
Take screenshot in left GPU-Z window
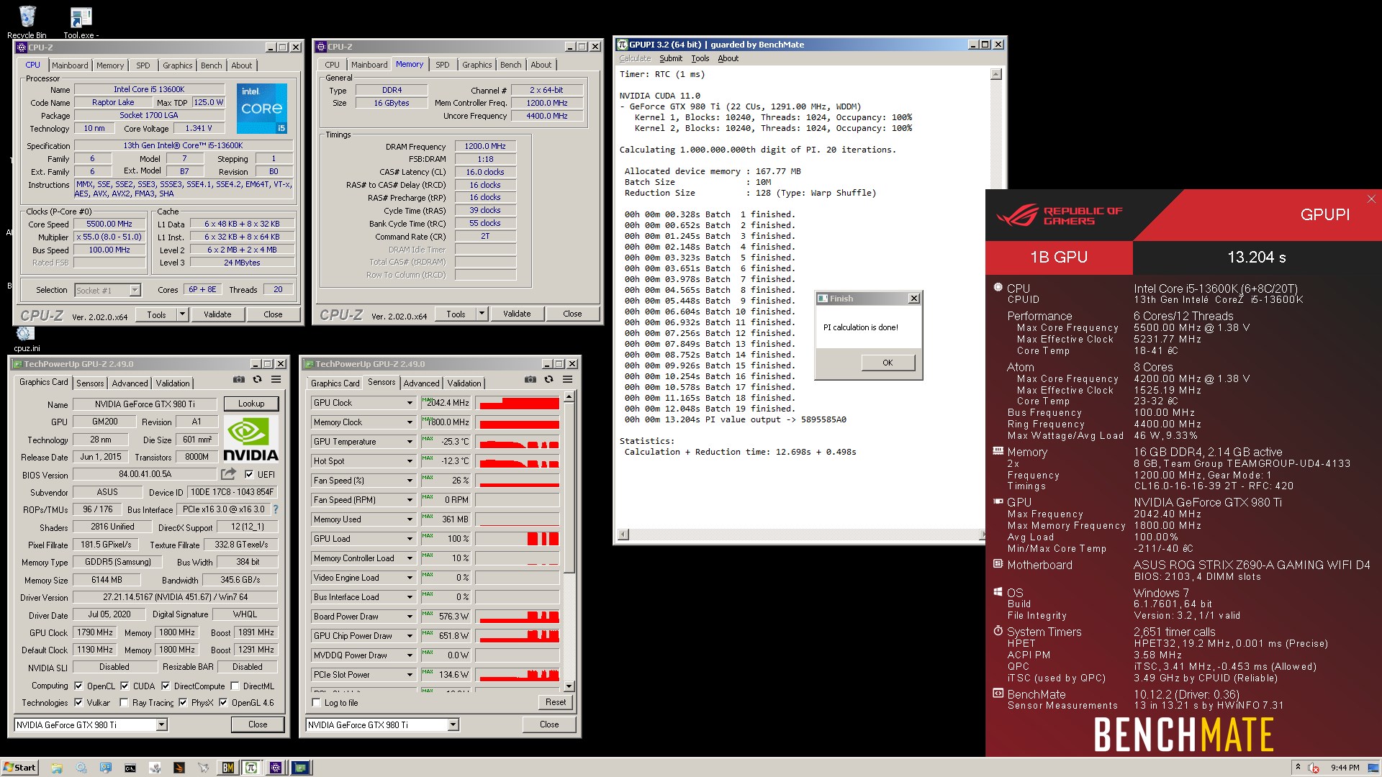(239, 380)
